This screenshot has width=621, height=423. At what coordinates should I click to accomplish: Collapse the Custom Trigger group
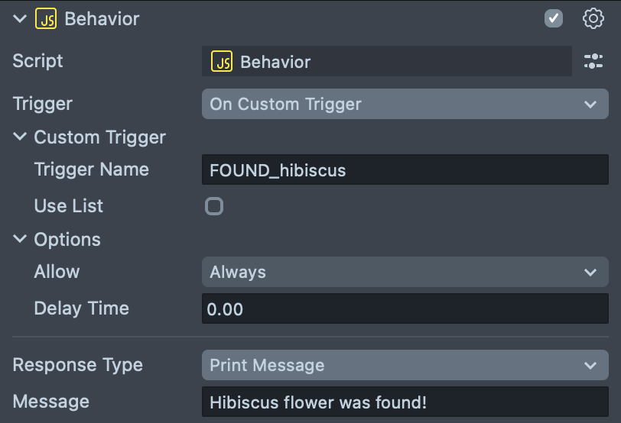[20, 137]
